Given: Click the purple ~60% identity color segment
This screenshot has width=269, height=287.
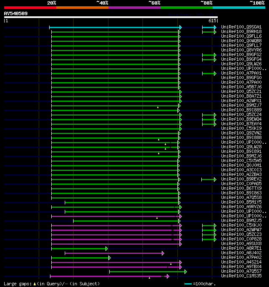Looking at the screenshot, I should click(x=134, y=8).
